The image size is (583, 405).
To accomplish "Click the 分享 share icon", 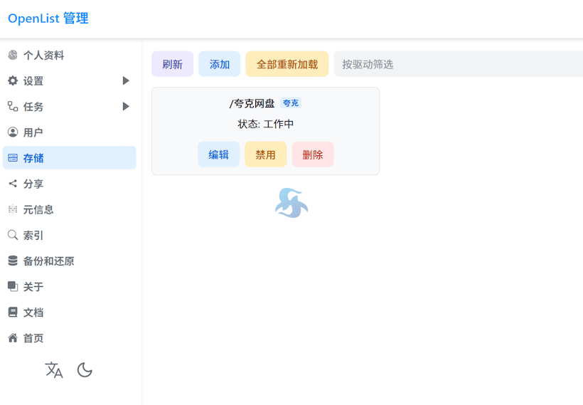I will pos(13,184).
